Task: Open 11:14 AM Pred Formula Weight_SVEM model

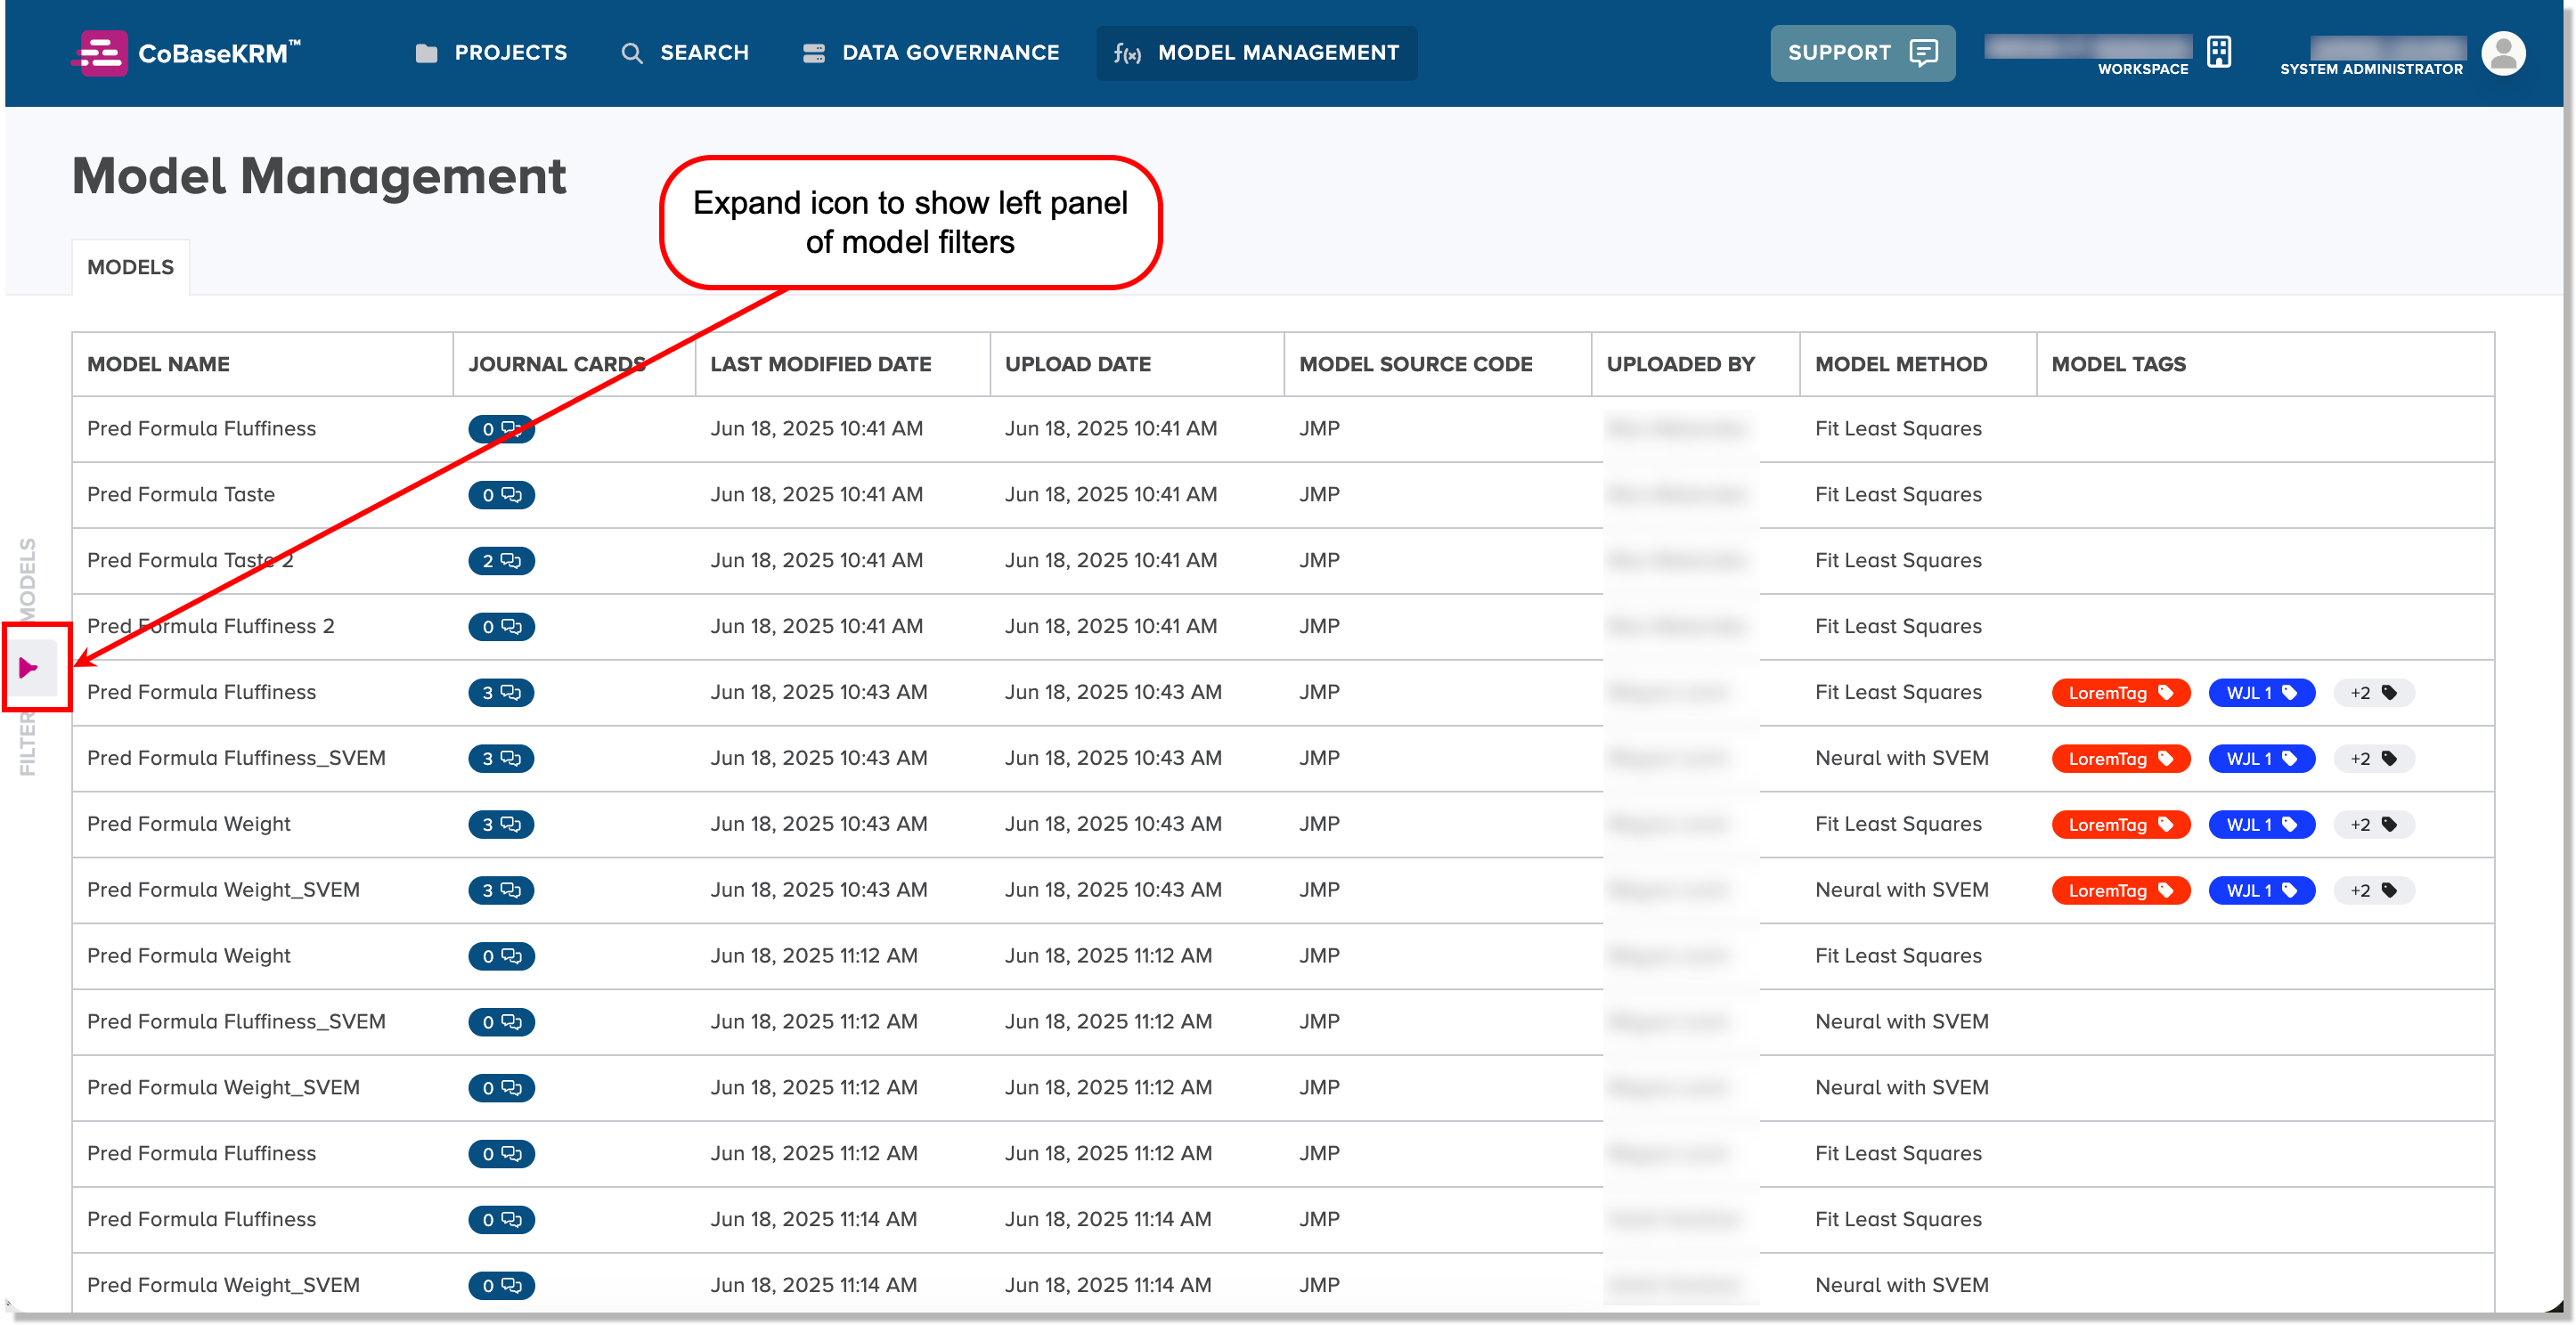Action: pos(223,1285)
